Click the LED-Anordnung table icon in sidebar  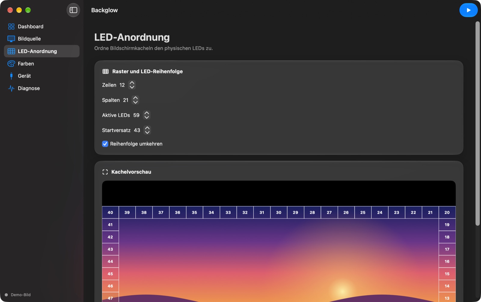[11, 51]
